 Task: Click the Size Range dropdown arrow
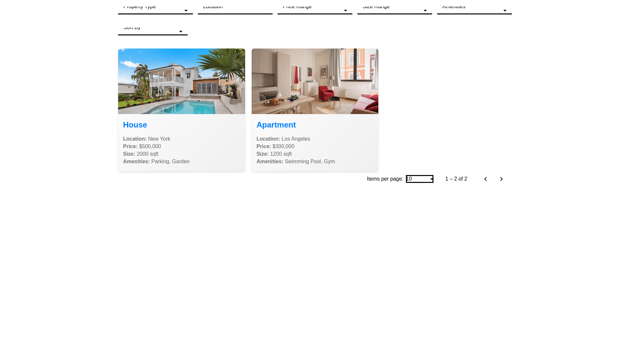425,10
